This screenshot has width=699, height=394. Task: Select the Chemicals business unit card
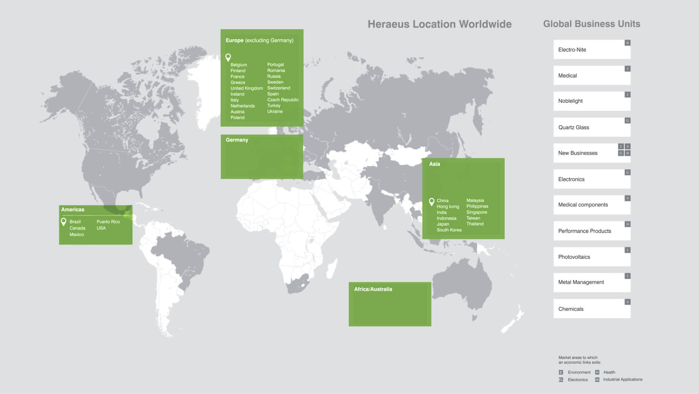pyautogui.click(x=592, y=309)
